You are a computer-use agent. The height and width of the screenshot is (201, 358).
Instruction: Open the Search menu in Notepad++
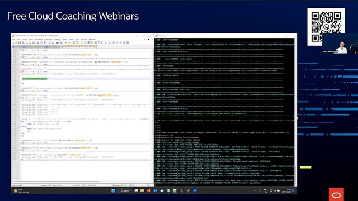pos(24,40)
